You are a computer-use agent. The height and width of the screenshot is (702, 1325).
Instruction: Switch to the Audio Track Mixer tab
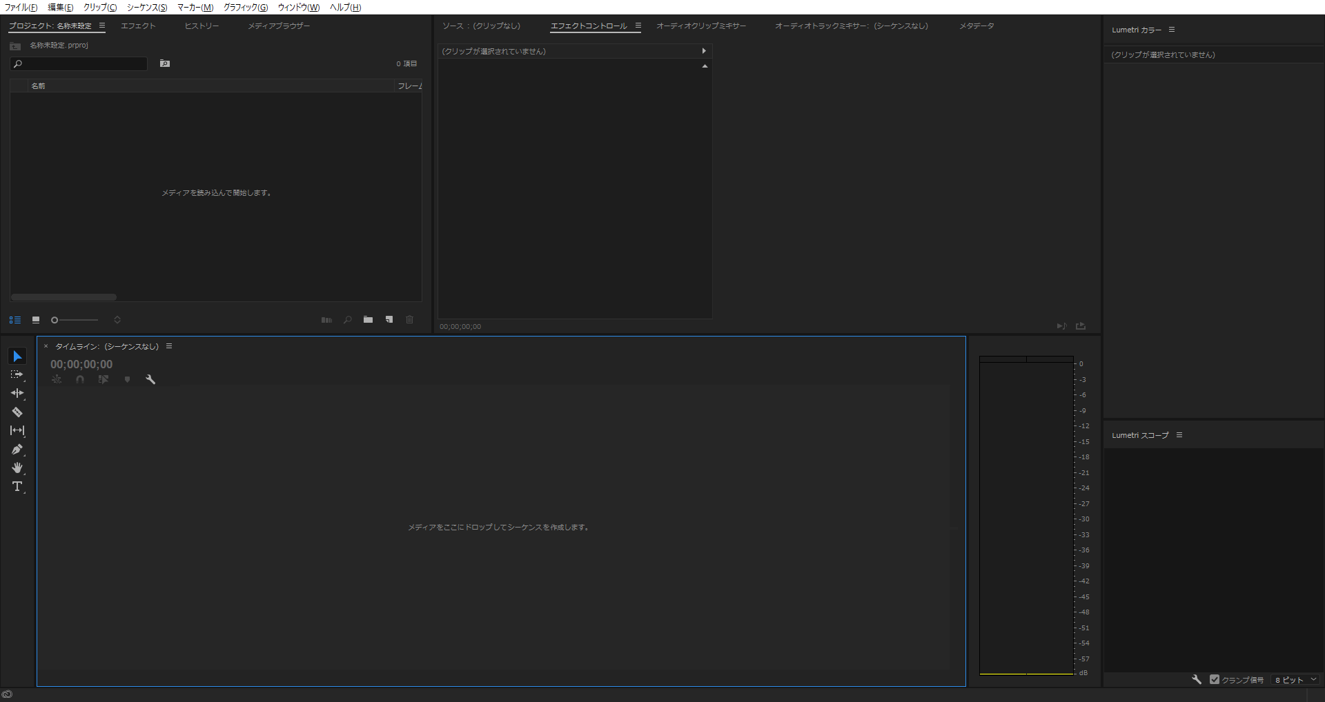tap(852, 26)
